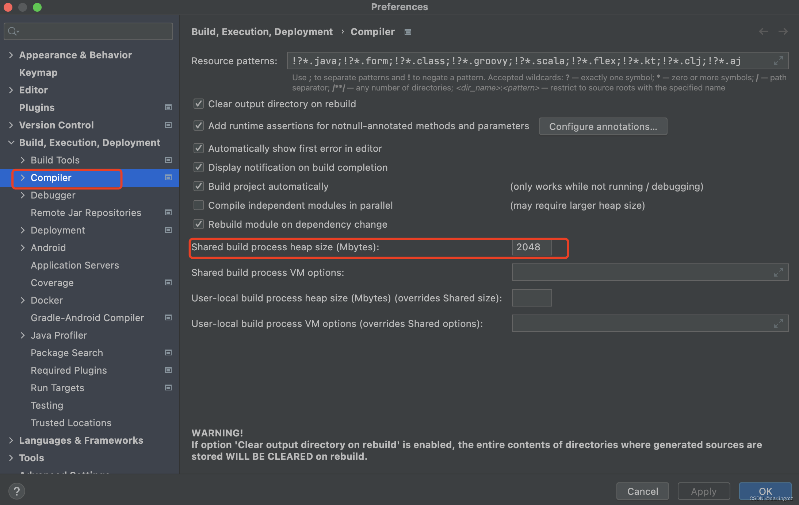Click the help question mark icon
Screen dimensions: 799x505
16,491
